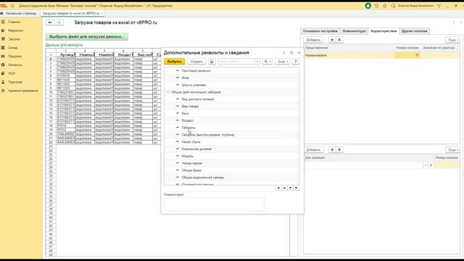Screen dimensions: 464x261
Task: Select the Модель item in list
Action: pos(187,156)
